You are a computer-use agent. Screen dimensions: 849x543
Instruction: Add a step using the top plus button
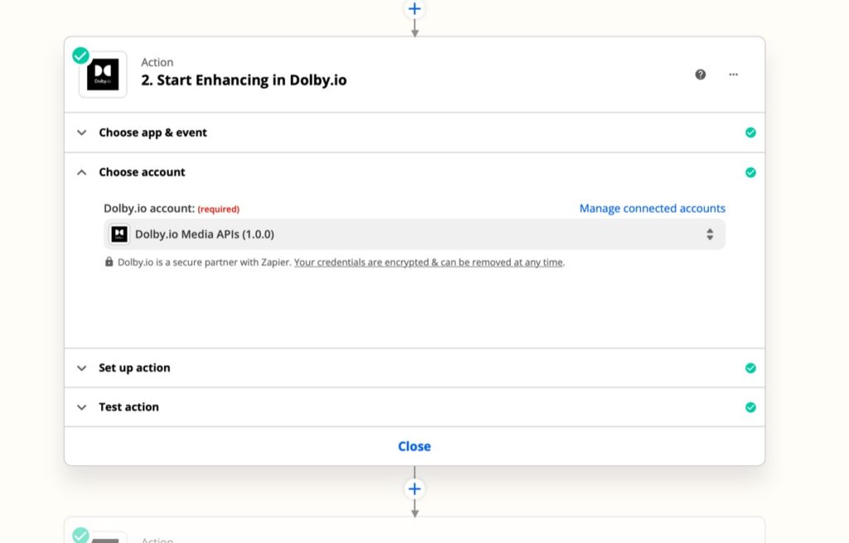tap(415, 8)
